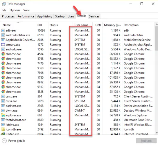Click Chrome icon for PID 1780

(3, 77)
